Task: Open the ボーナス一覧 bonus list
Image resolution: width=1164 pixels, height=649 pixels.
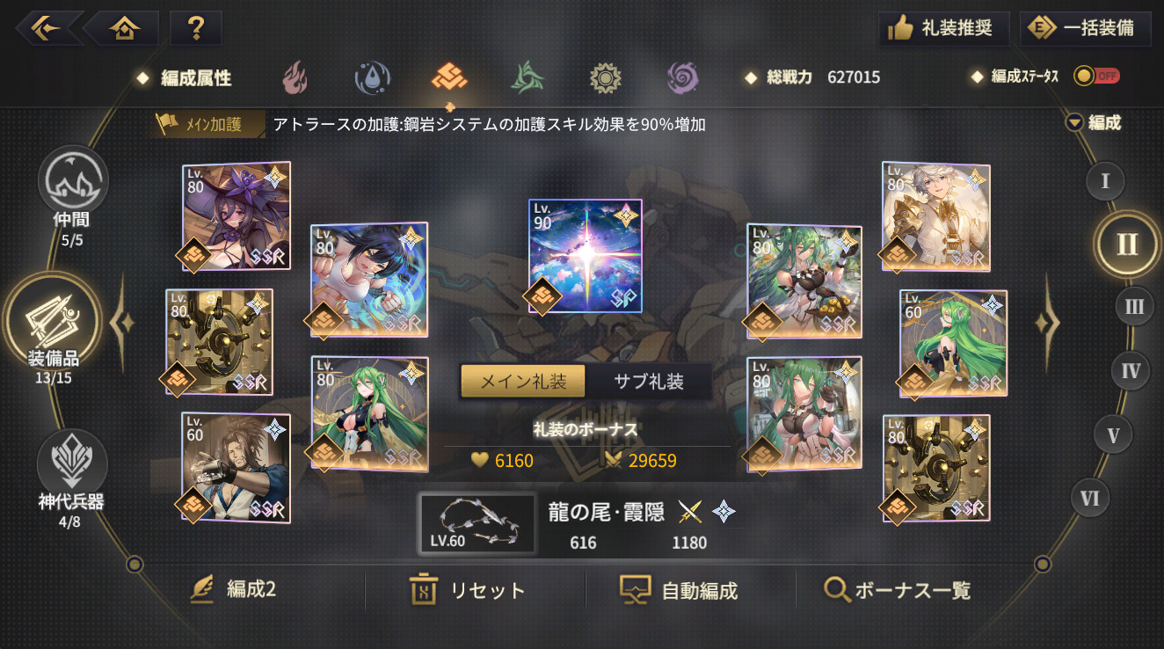Action: coord(897,590)
